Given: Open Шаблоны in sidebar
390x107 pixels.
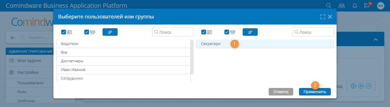Looking at the screenshot, I should click(x=26, y=101).
